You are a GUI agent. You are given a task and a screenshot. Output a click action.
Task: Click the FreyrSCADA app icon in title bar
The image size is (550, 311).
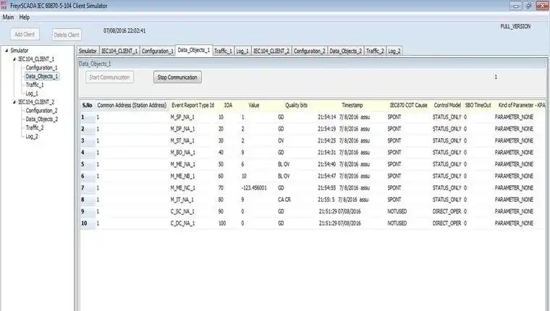click(x=4, y=5)
